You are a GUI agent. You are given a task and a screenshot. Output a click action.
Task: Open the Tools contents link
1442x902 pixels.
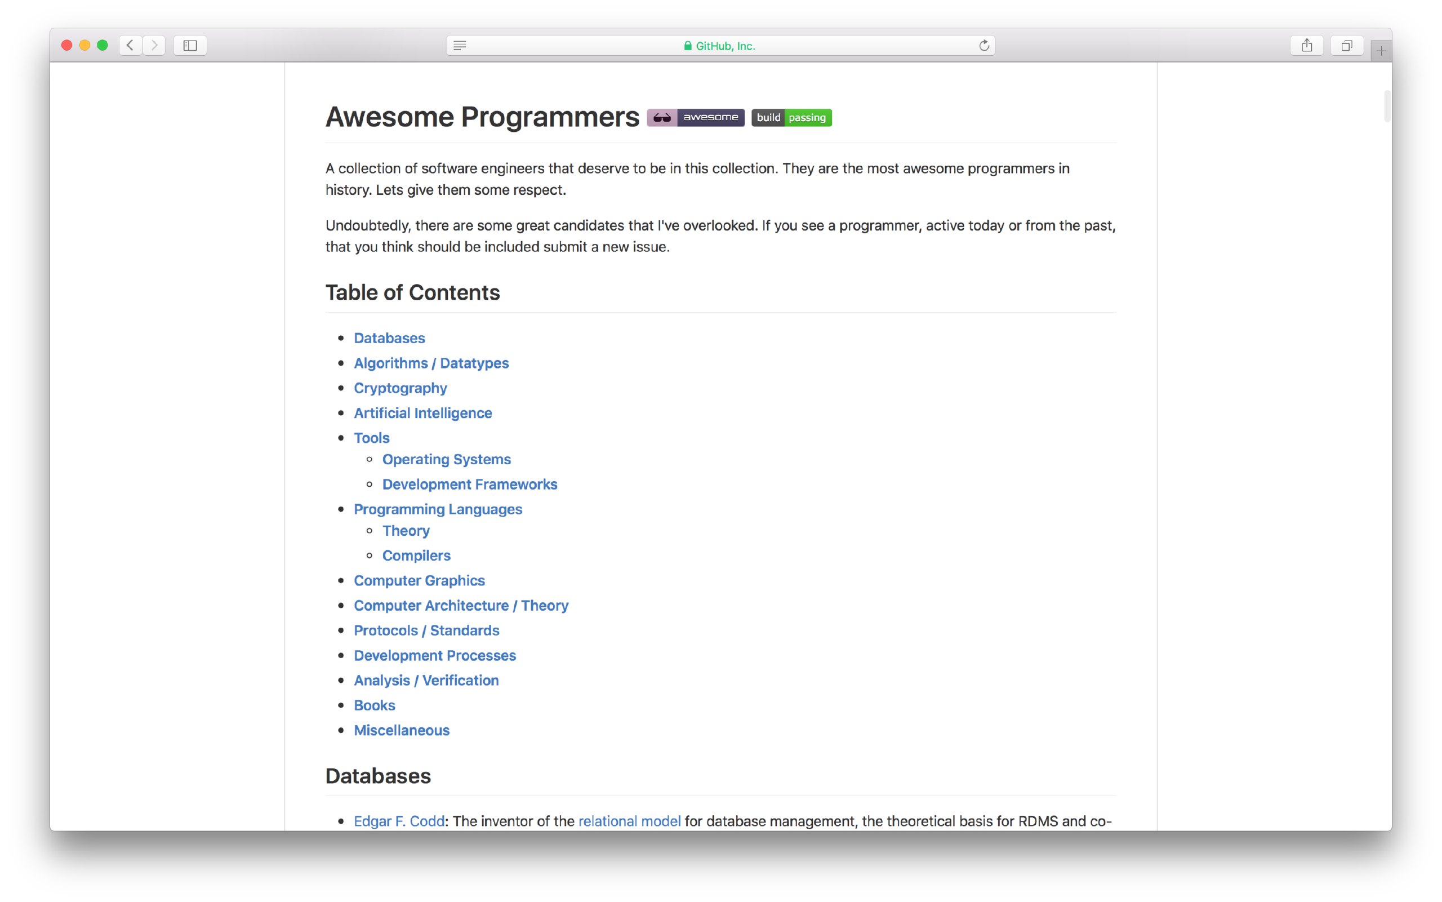tap(372, 438)
